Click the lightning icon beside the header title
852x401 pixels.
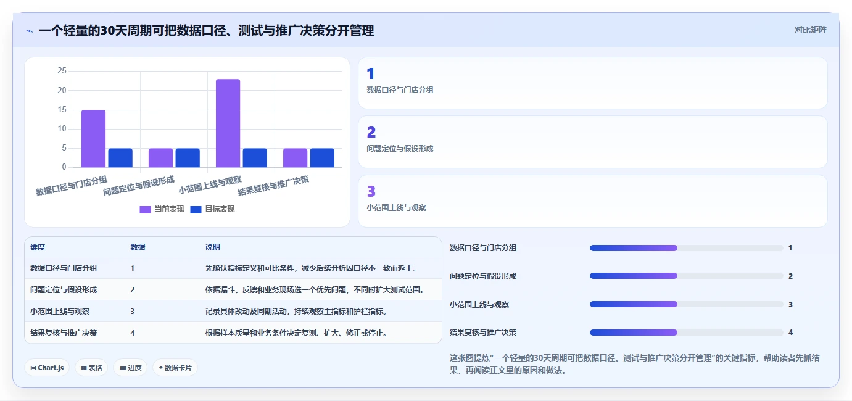(30, 31)
